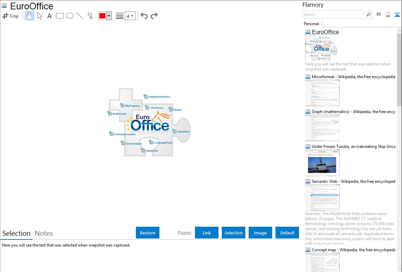Click Microformat - Wikipedia list title
Image resolution: width=402 pixels, height=272 pixels.
(x=353, y=77)
